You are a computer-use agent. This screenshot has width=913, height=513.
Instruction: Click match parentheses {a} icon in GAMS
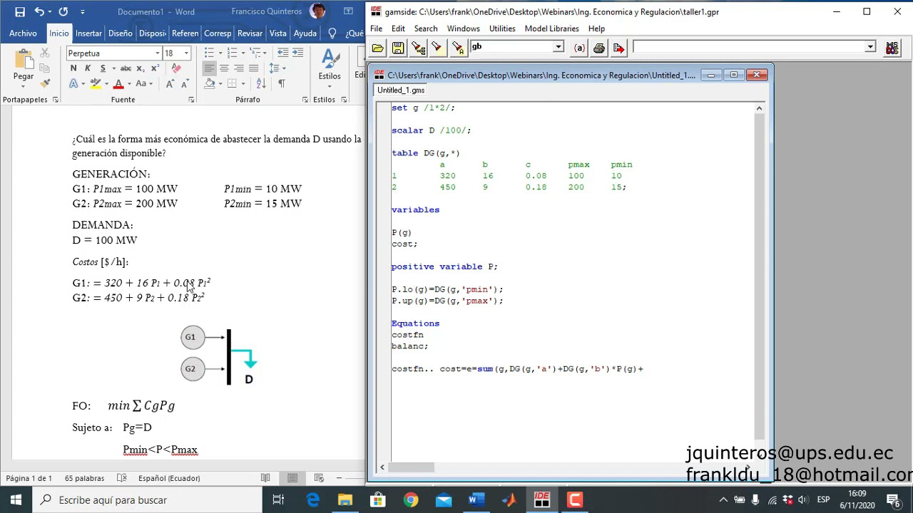point(579,48)
